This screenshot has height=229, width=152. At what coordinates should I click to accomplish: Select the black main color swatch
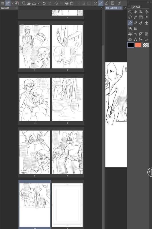coord(131,45)
